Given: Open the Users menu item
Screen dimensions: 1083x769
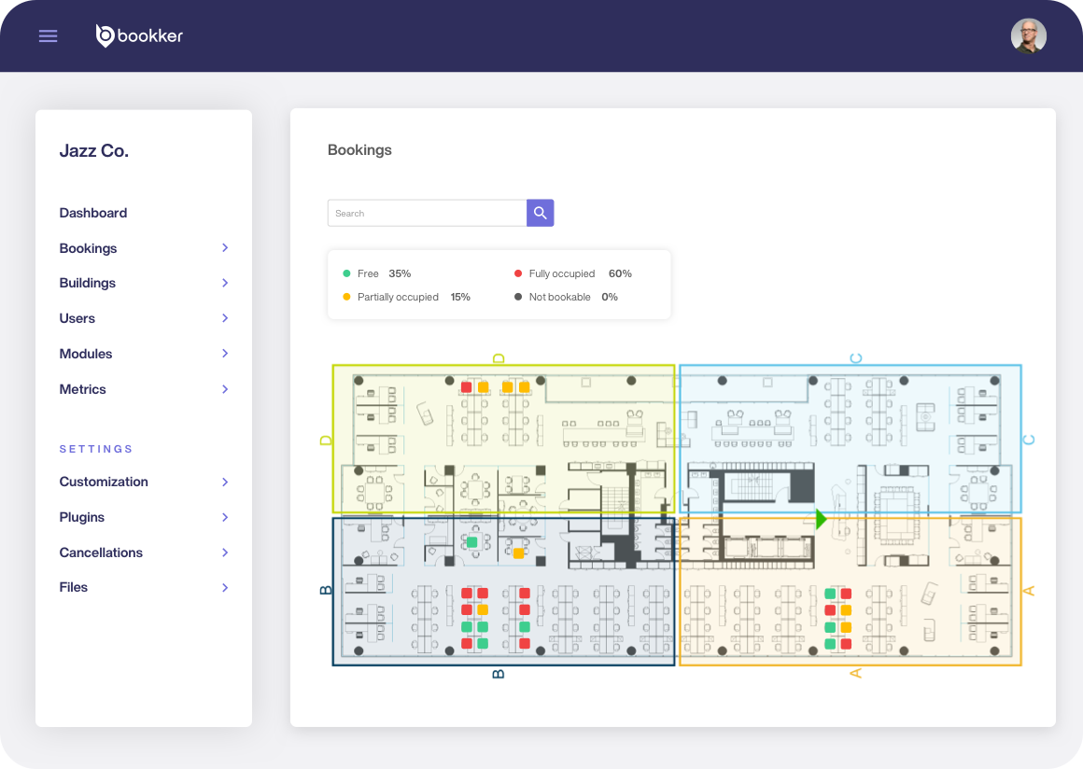Looking at the screenshot, I should 77,318.
